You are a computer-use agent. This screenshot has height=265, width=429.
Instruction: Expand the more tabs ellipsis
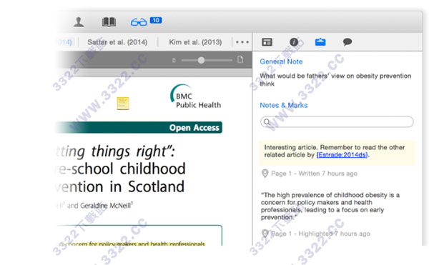(242, 42)
